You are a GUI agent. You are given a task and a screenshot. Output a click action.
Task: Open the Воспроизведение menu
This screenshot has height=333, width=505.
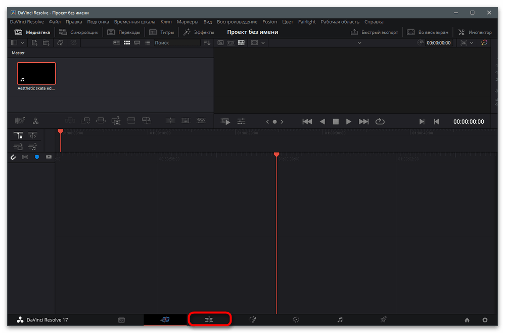(237, 22)
